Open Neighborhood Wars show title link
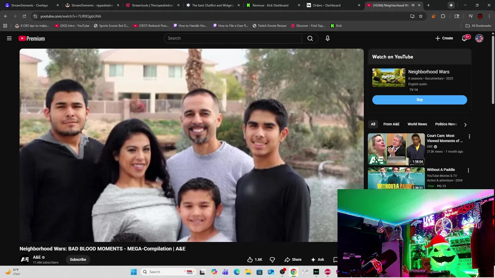 (428, 72)
